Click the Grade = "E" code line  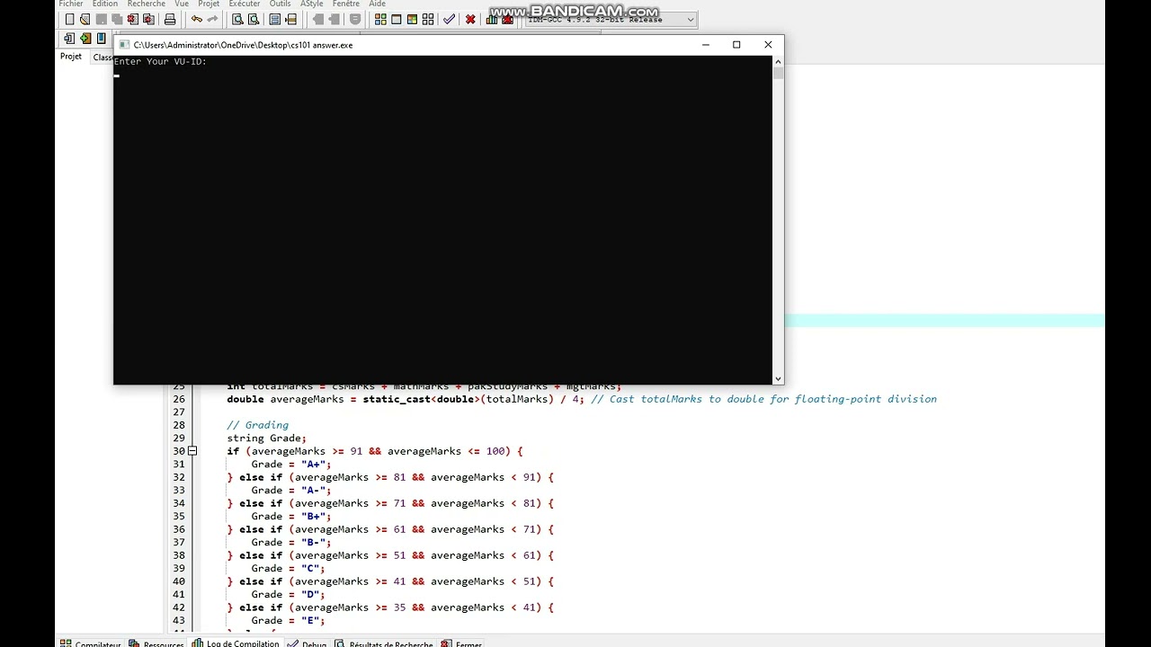pos(288,621)
